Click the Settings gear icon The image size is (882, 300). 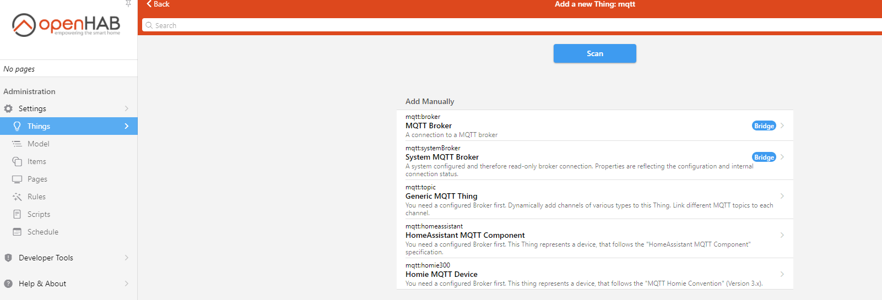[8, 108]
